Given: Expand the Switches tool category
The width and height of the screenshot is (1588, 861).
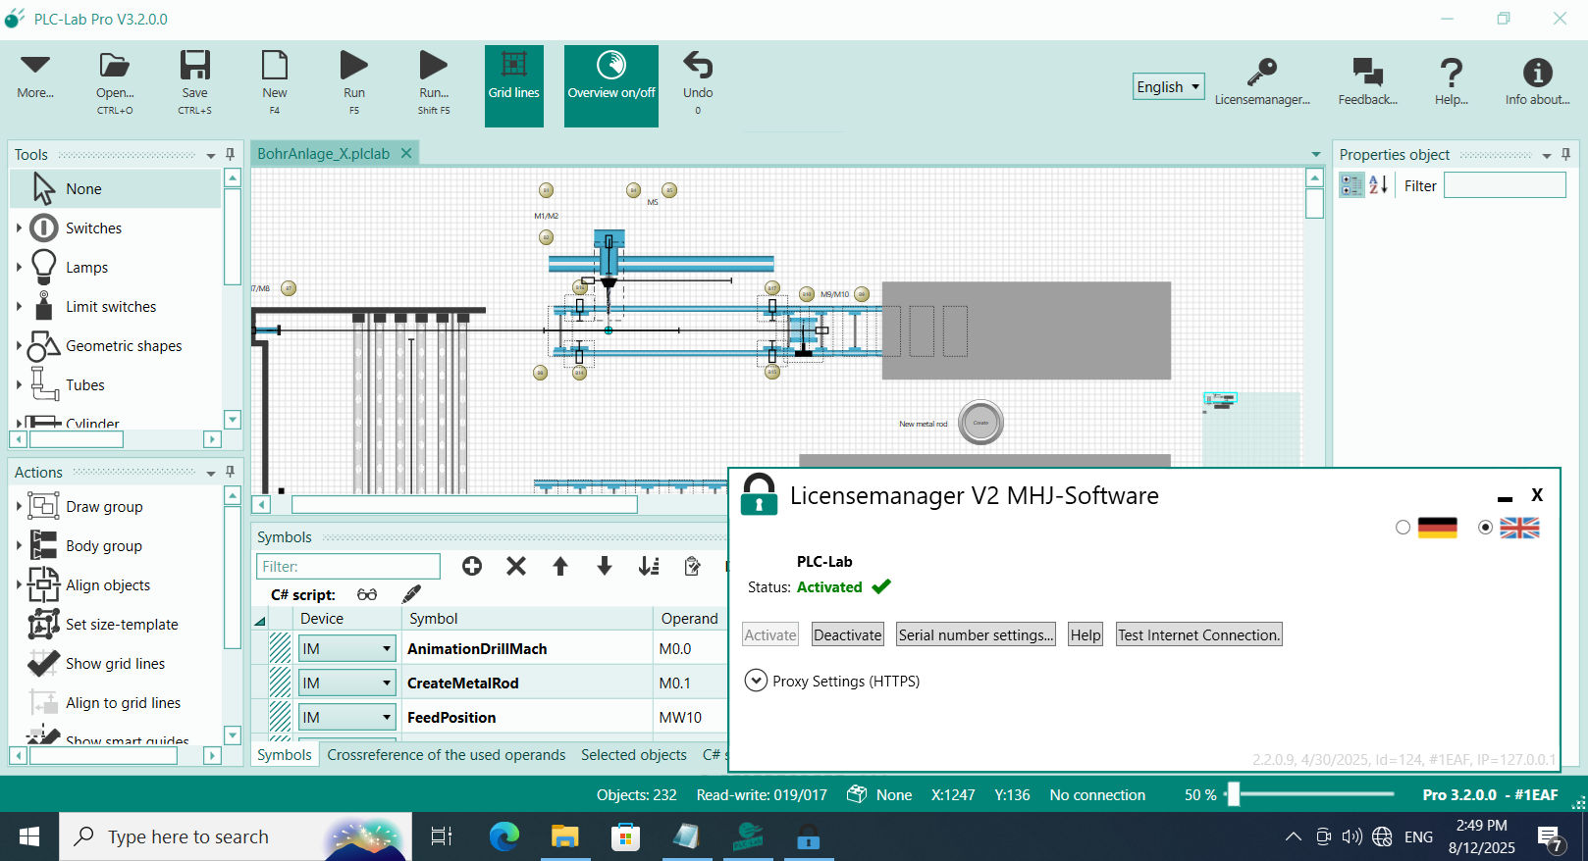Looking at the screenshot, I should [19, 228].
